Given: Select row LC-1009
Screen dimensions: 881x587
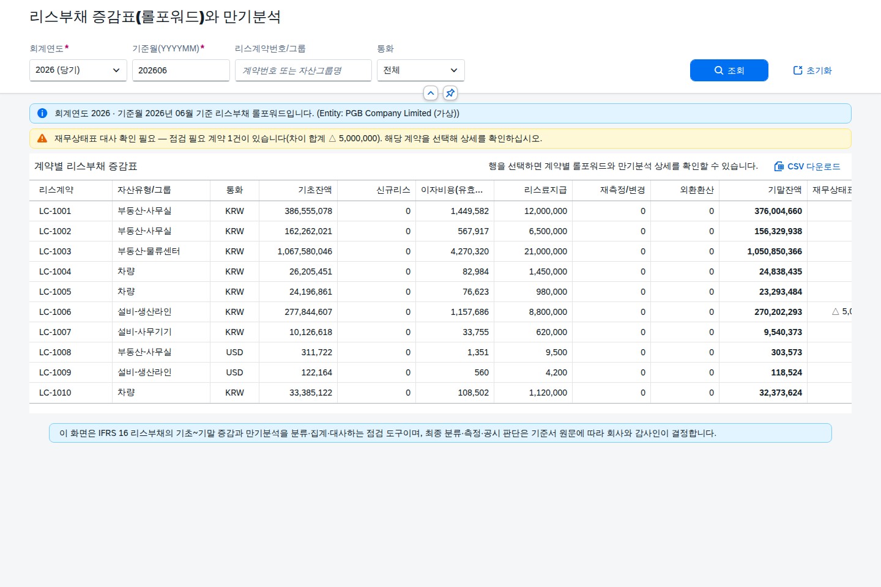Looking at the screenshot, I should coord(441,372).
